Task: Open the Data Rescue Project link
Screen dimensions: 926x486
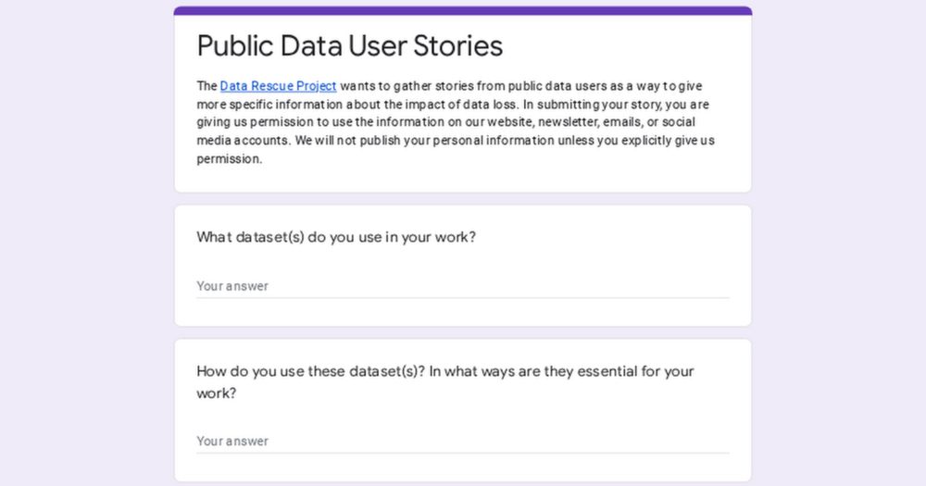Action: (x=278, y=86)
